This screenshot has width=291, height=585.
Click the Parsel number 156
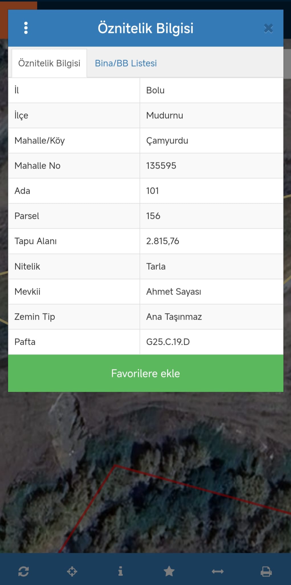click(153, 216)
